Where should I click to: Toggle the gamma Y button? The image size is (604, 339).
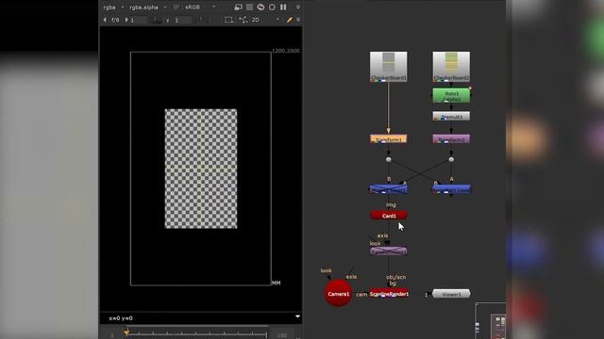(168, 20)
